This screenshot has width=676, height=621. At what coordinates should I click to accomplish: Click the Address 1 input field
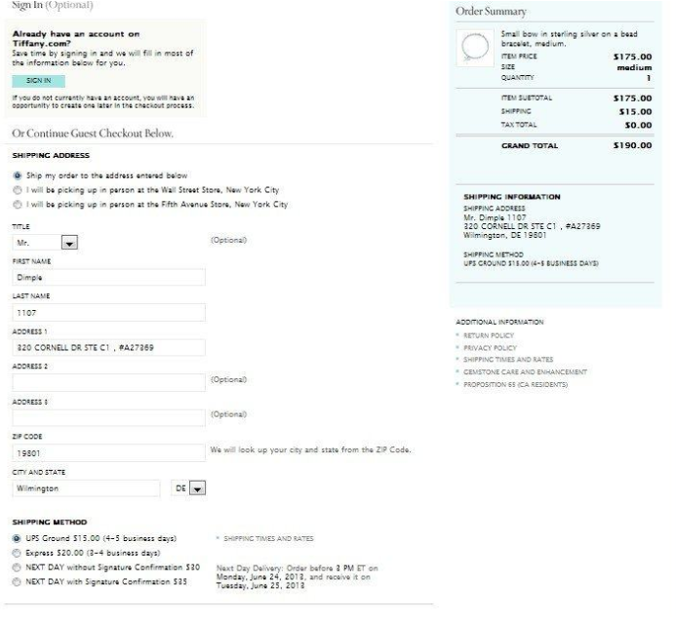(108, 348)
